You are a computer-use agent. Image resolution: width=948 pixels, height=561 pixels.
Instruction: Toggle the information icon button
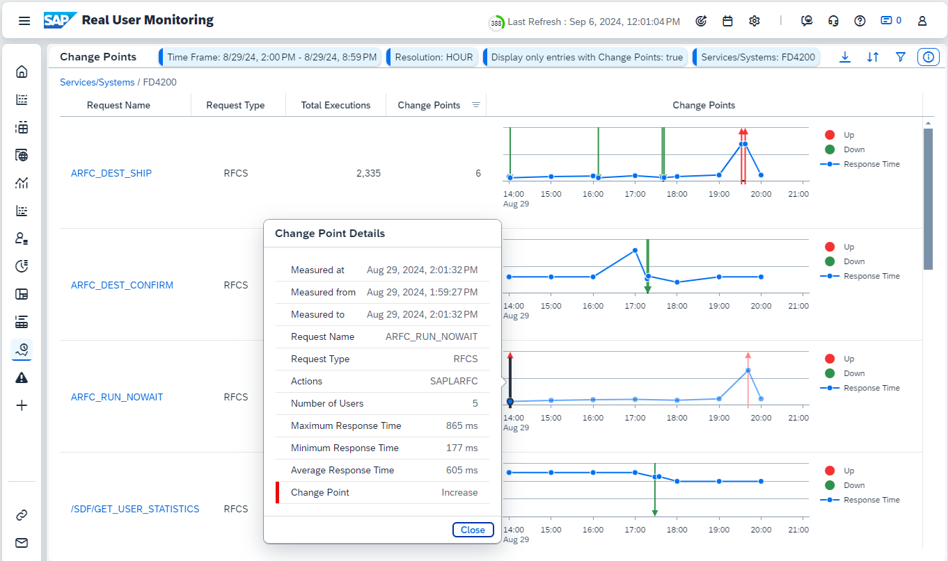tap(929, 57)
